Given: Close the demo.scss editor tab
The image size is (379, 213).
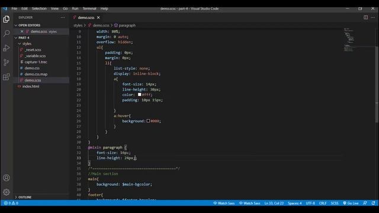Looking at the screenshot, I should point(98,17).
